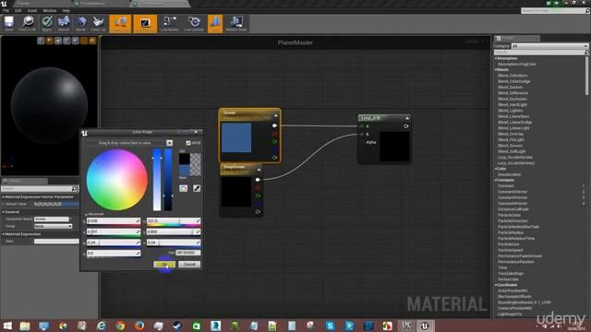
Task: Click the hue value field
Action: point(174,221)
